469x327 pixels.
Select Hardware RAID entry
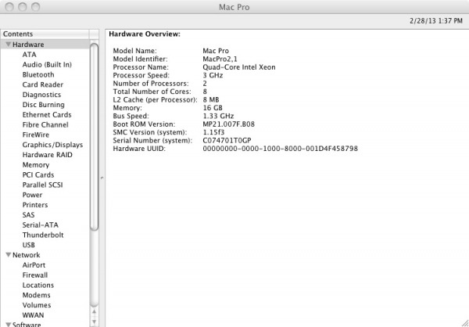pos(47,155)
